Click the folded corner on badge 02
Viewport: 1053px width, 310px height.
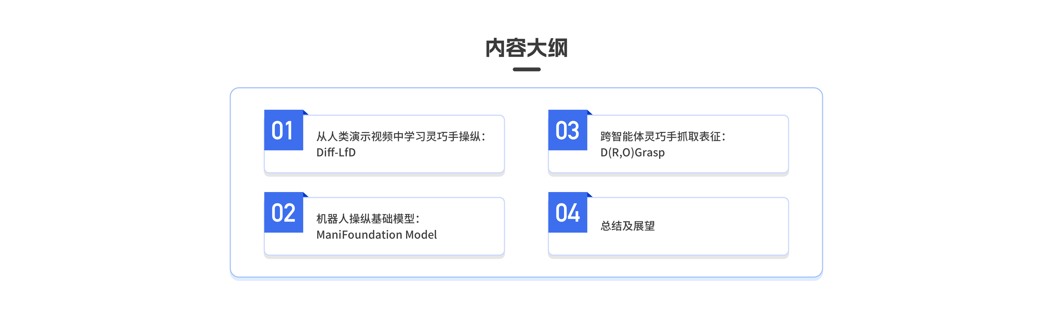(305, 195)
